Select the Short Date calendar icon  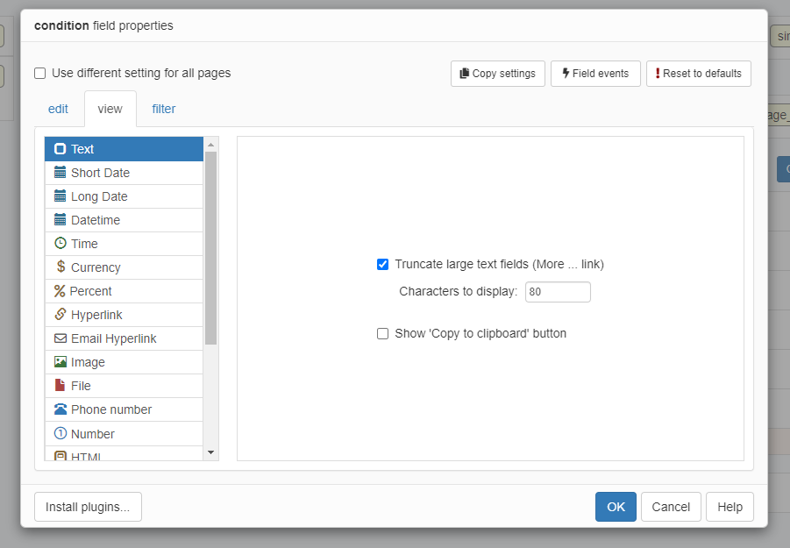click(60, 173)
